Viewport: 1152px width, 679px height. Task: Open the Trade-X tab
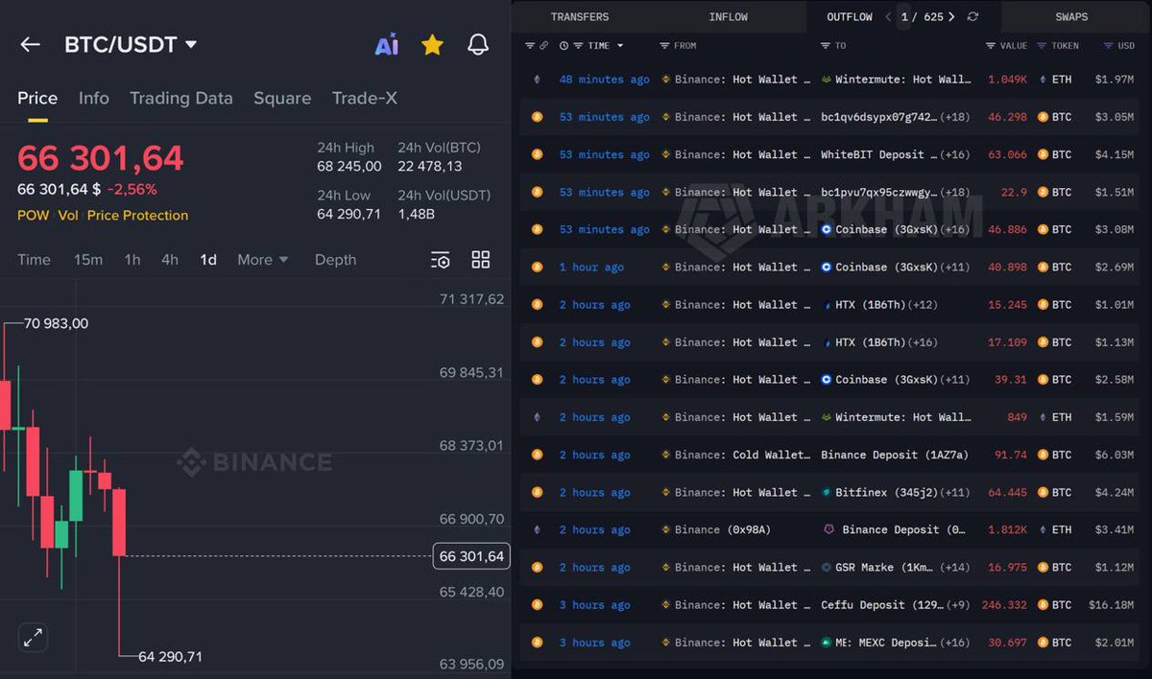point(365,98)
